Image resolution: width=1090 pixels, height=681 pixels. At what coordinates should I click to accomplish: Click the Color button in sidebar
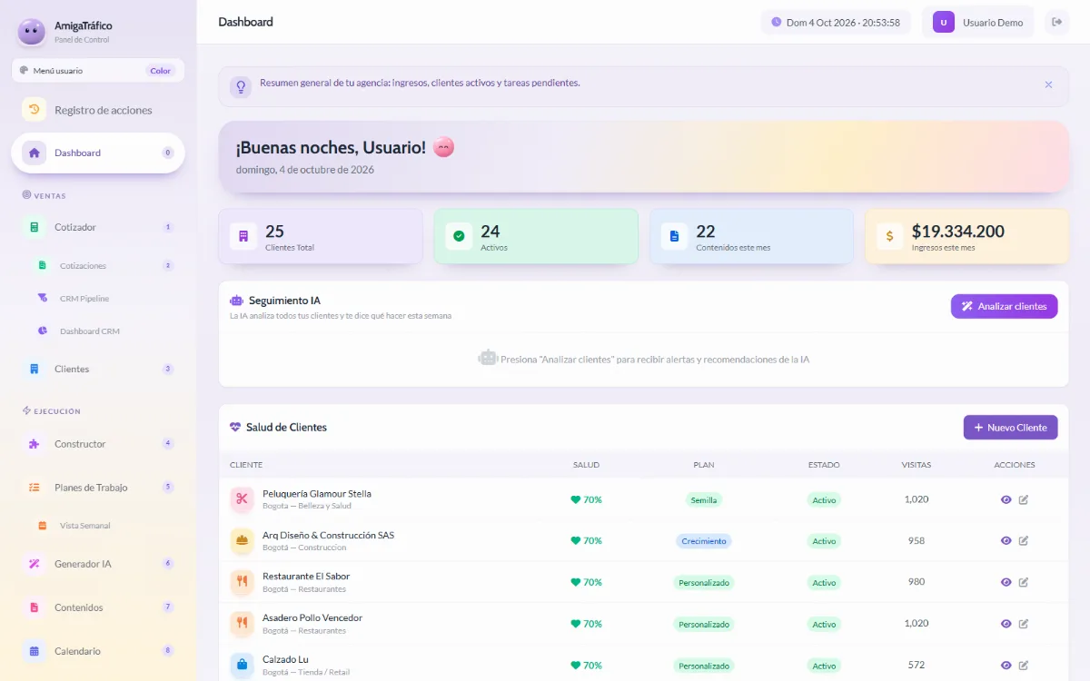click(x=160, y=71)
